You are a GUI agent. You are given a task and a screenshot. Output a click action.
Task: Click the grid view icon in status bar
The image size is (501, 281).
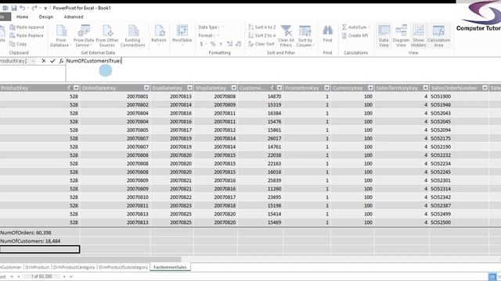point(492,276)
